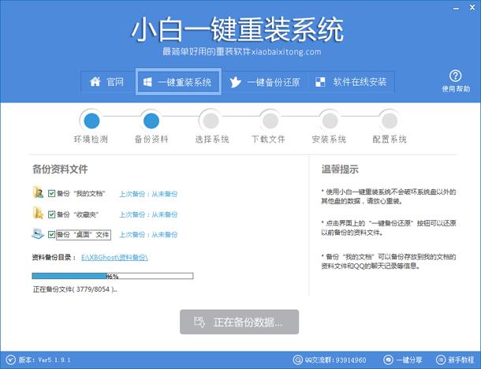The width and height of the screenshot is (481, 369).
Task: Open the 软件在线安装 tab
Action: (351, 82)
